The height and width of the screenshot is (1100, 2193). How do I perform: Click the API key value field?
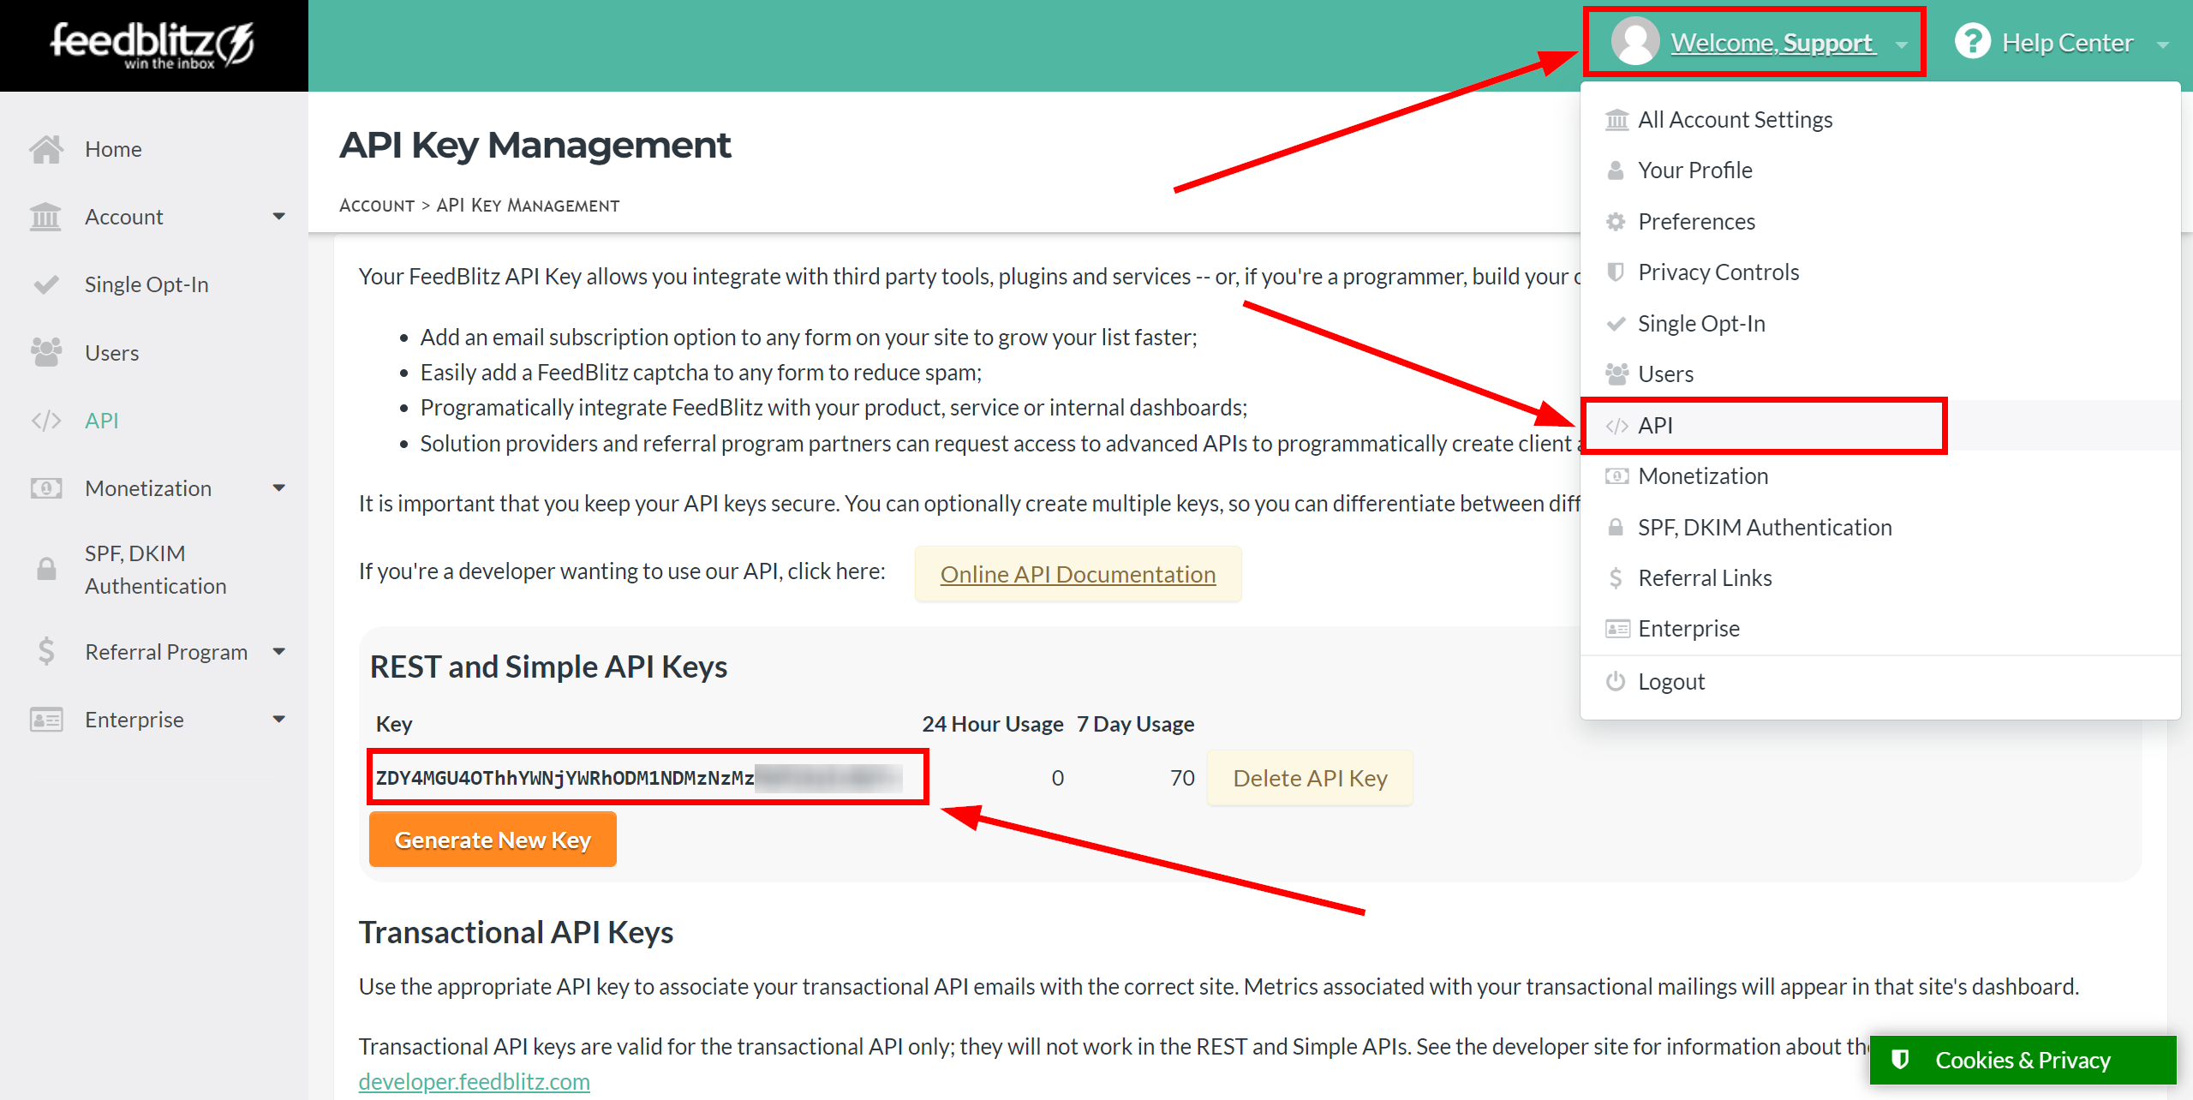(x=648, y=778)
